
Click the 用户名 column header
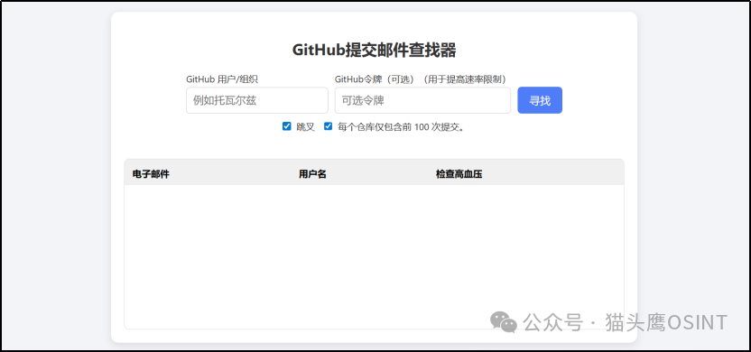pos(312,174)
